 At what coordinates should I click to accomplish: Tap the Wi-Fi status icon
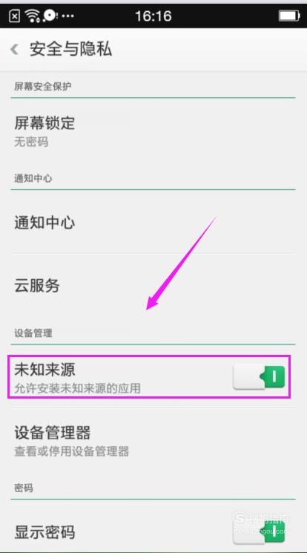[x=32, y=16]
